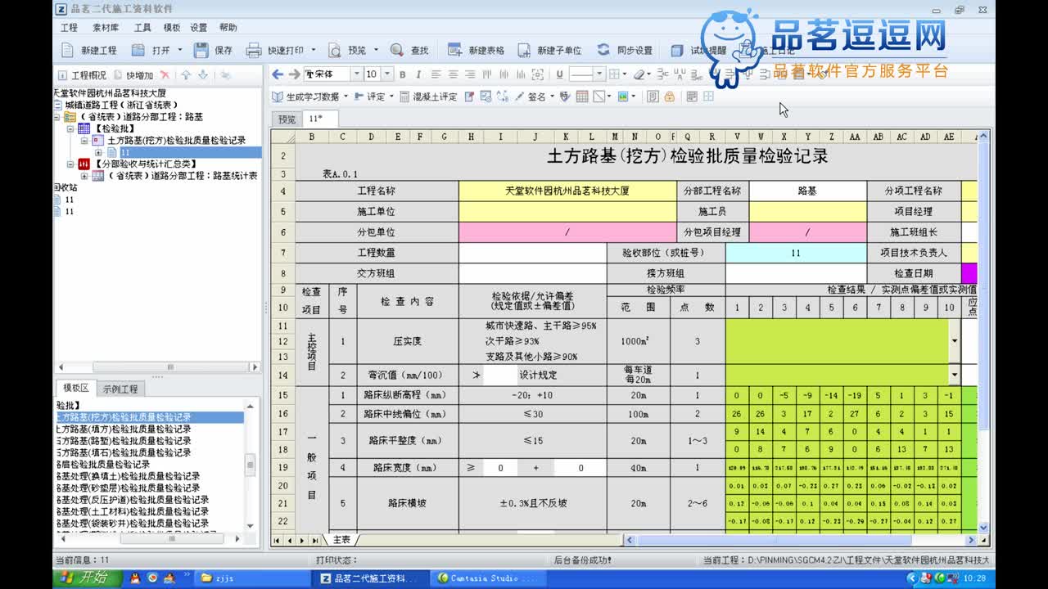Open the 弯沉值 row dropdown arrow
This screenshot has width=1048, height=589.
(x=954, y=375)
